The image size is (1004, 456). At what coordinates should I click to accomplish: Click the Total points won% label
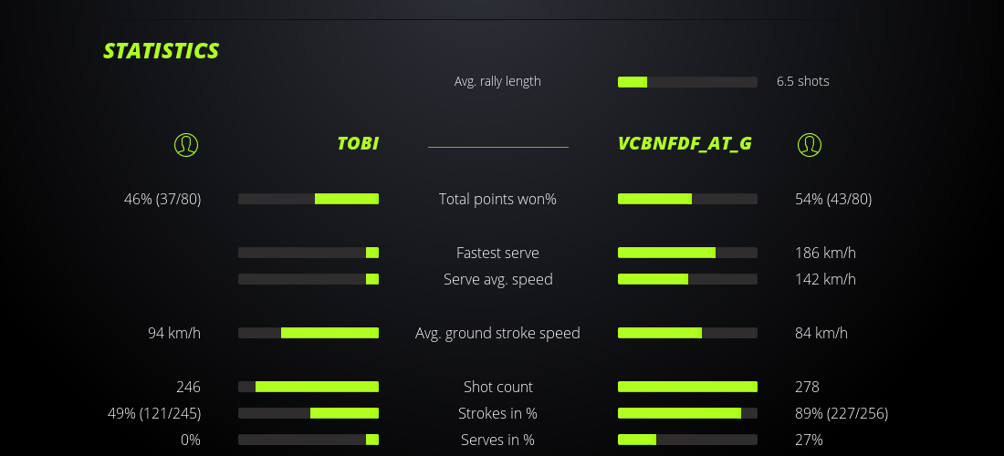[x=497, y=199]
